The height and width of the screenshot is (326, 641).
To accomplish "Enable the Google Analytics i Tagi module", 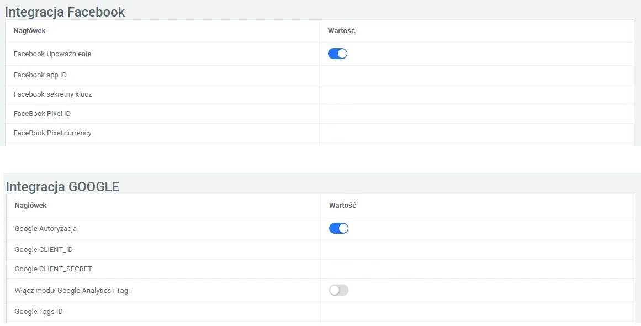I will coord(338,290).
